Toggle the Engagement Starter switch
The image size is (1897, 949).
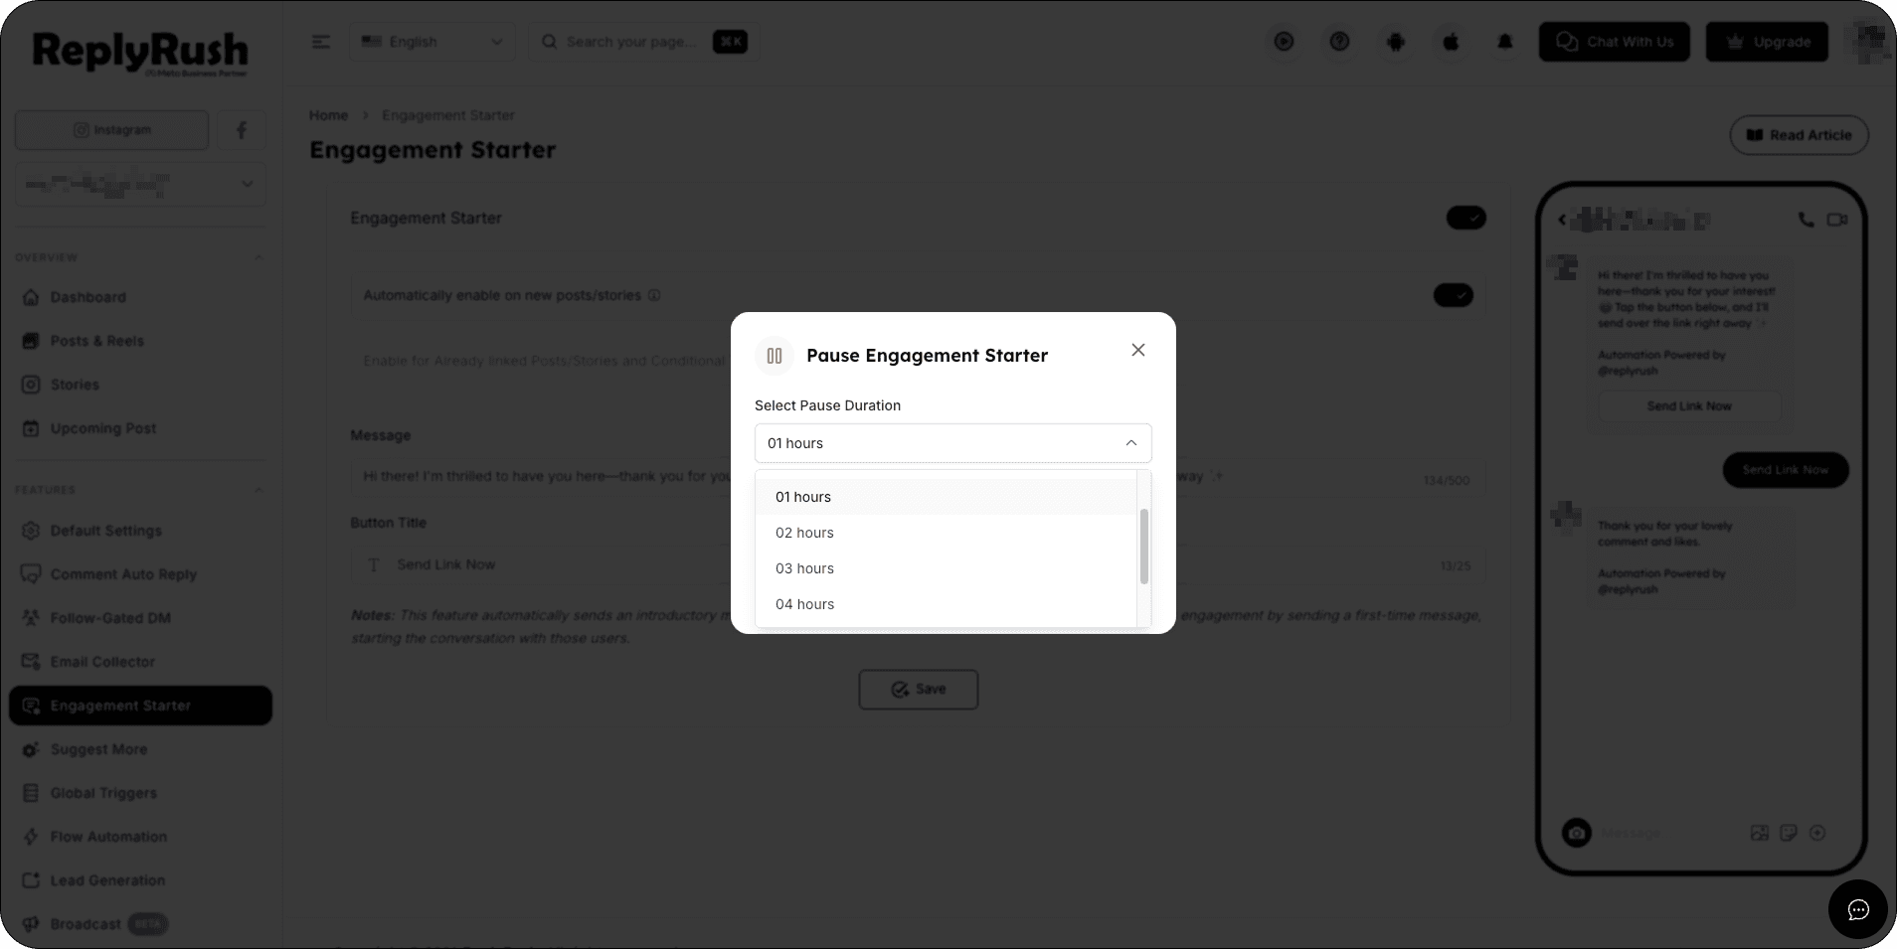(1466, 218)
